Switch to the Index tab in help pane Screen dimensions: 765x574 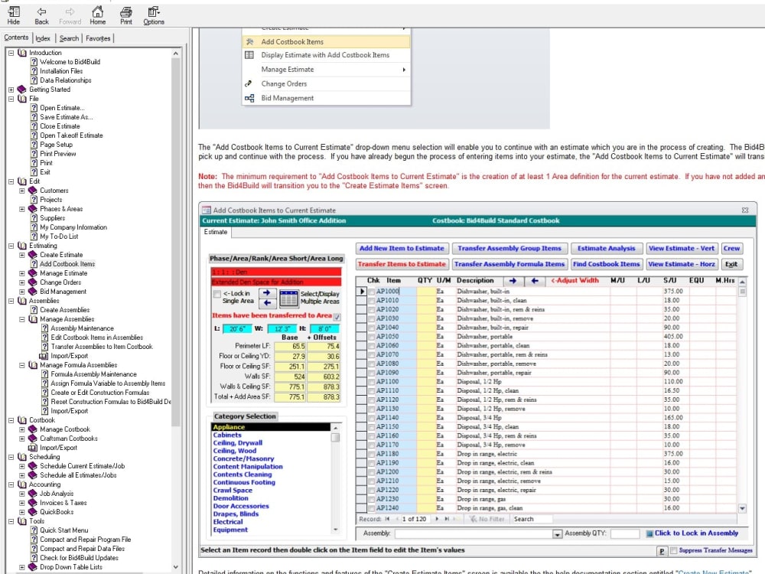(x=44, y=37)
